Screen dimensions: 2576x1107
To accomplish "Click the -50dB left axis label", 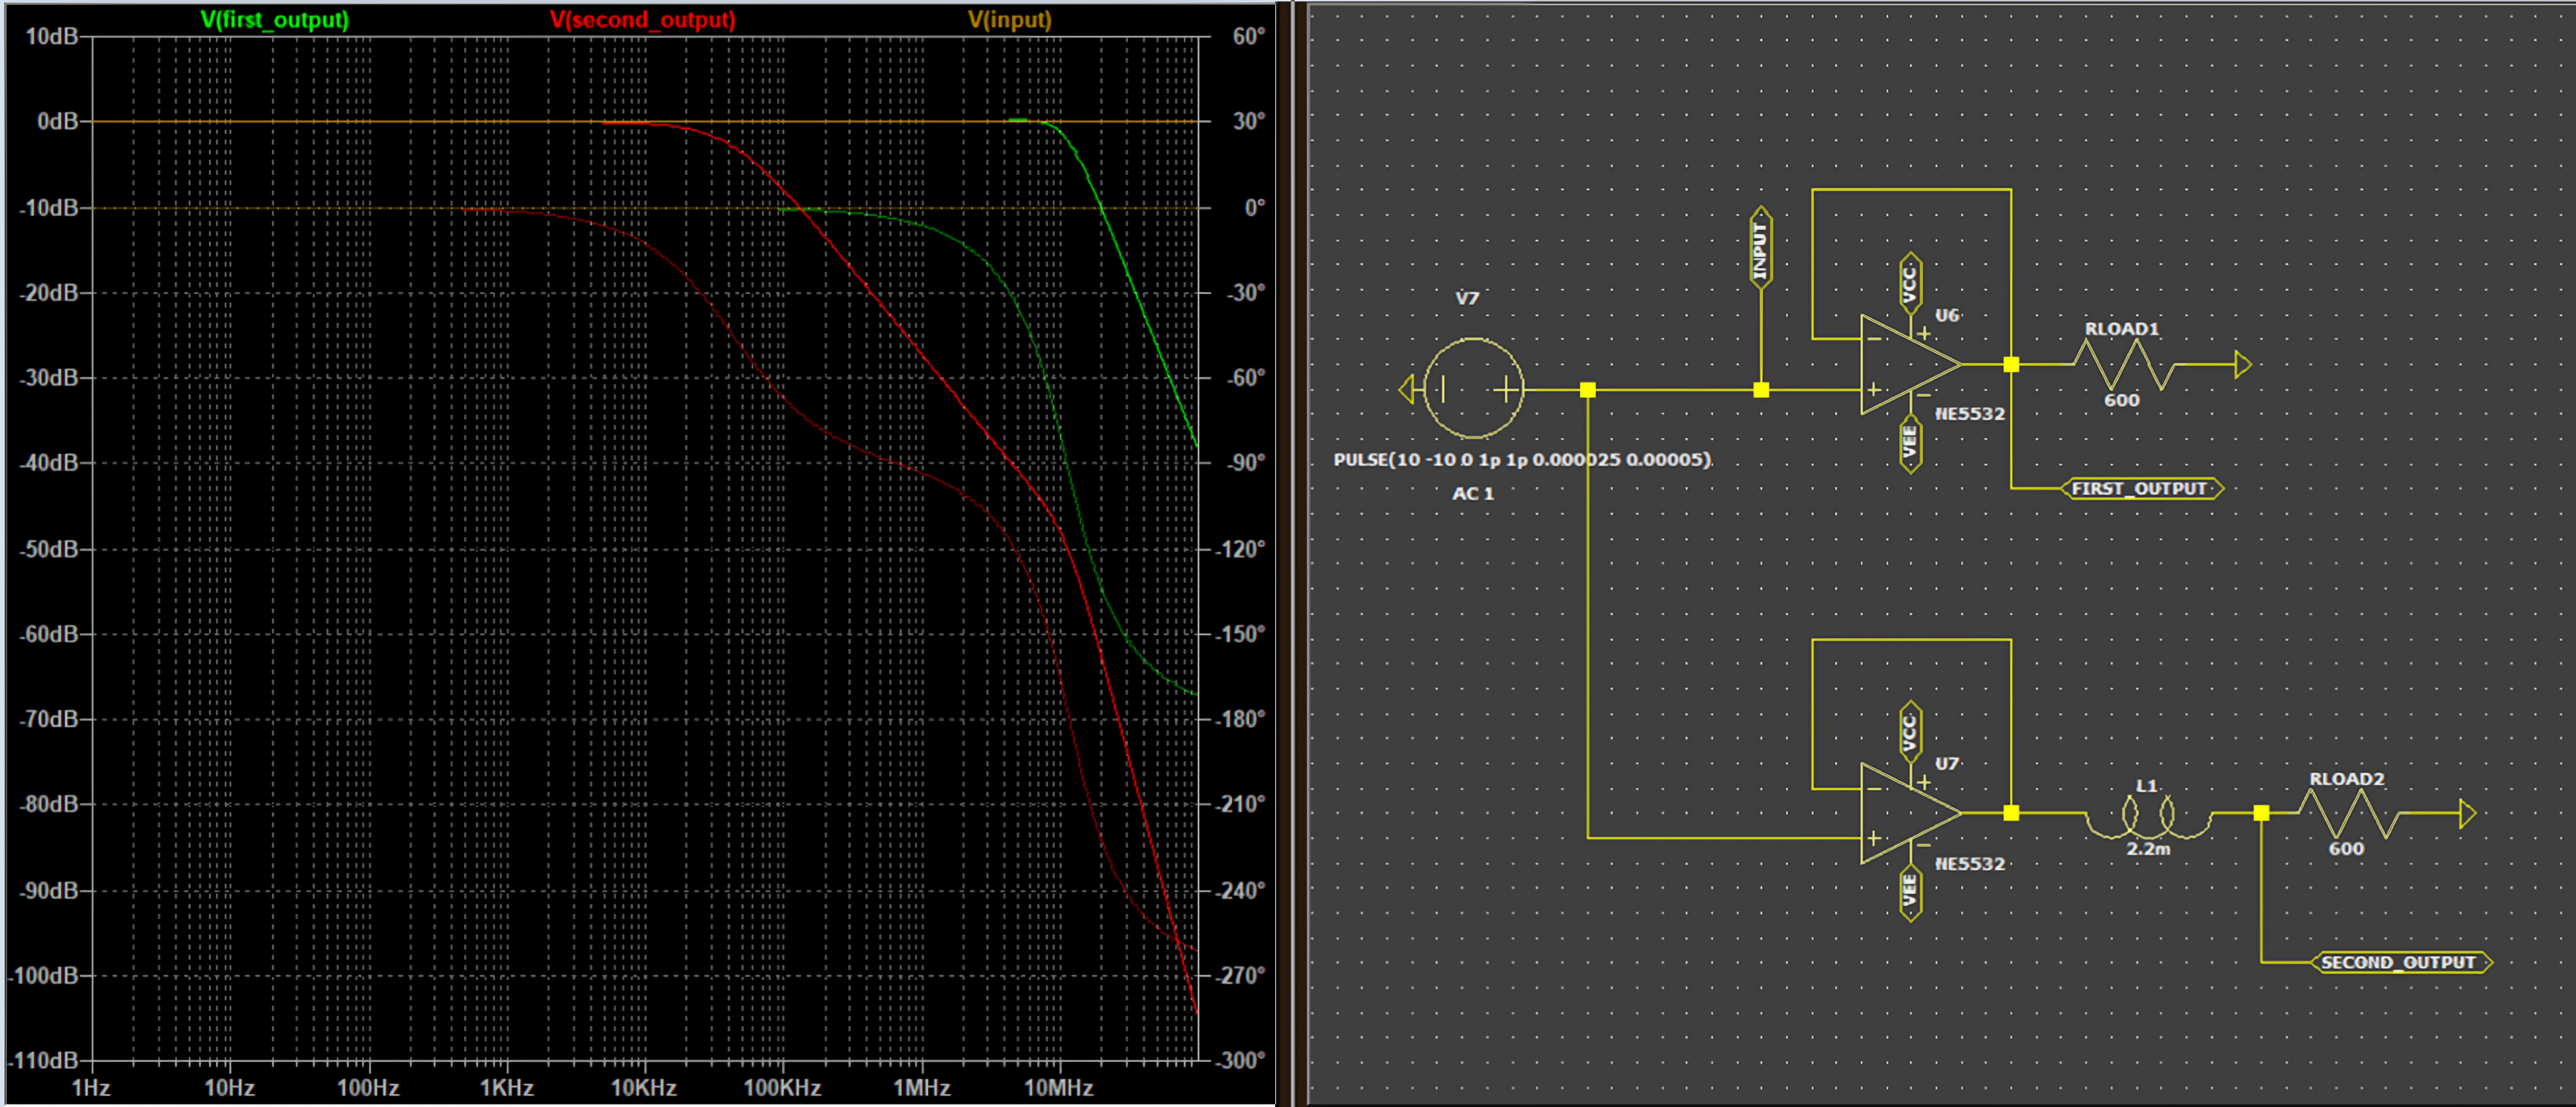I will pos(48,549).
